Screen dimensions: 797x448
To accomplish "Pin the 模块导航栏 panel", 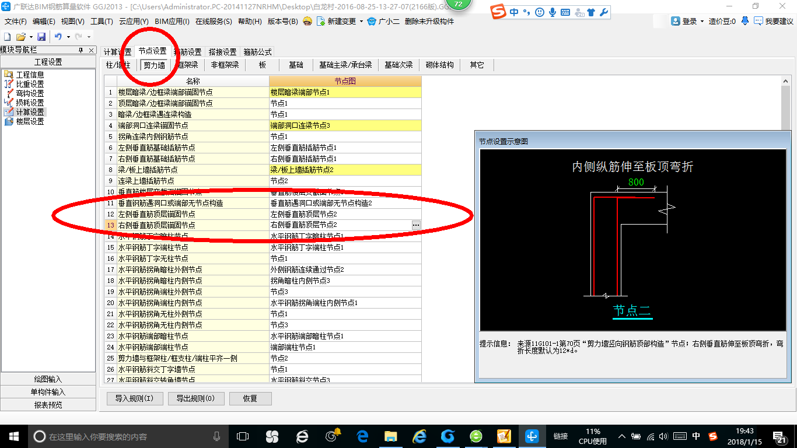I will (81, 51).
